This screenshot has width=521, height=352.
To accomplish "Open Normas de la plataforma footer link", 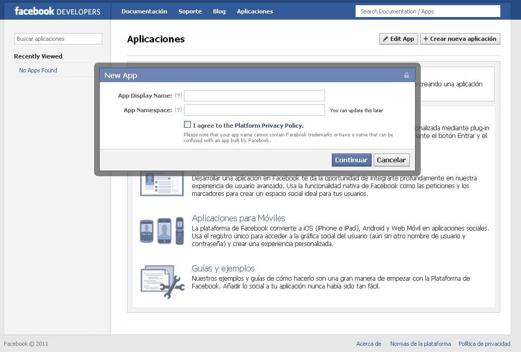I will [421, 344].
